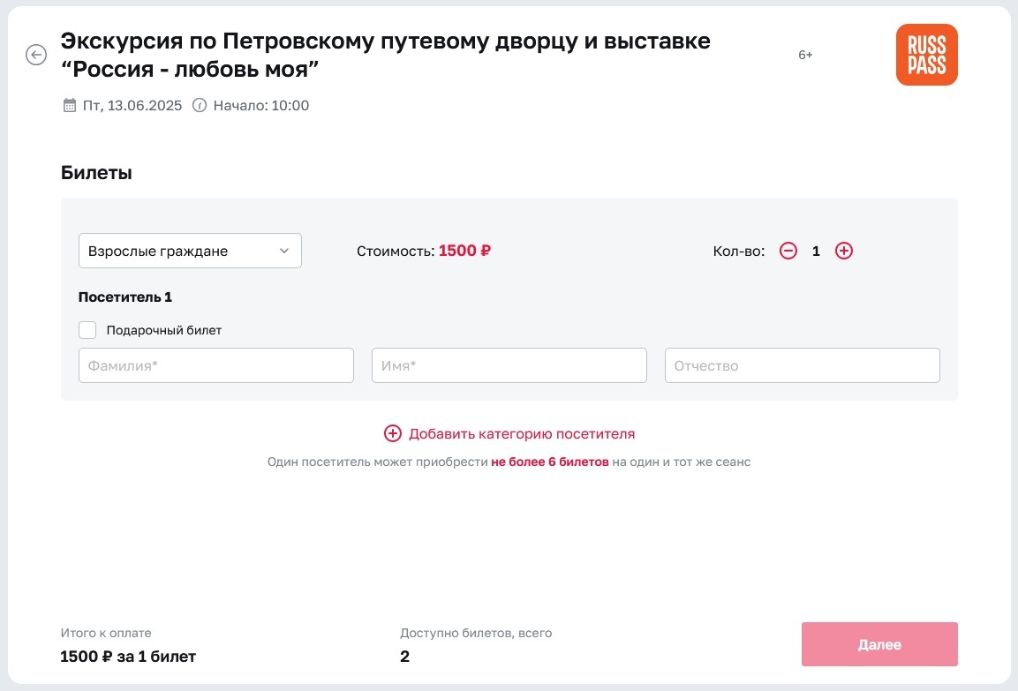Viewport: 1018px width, 691px height.
Task: Select the Билеты section heading
Action: pyautogui.click(x=94, y=172)
